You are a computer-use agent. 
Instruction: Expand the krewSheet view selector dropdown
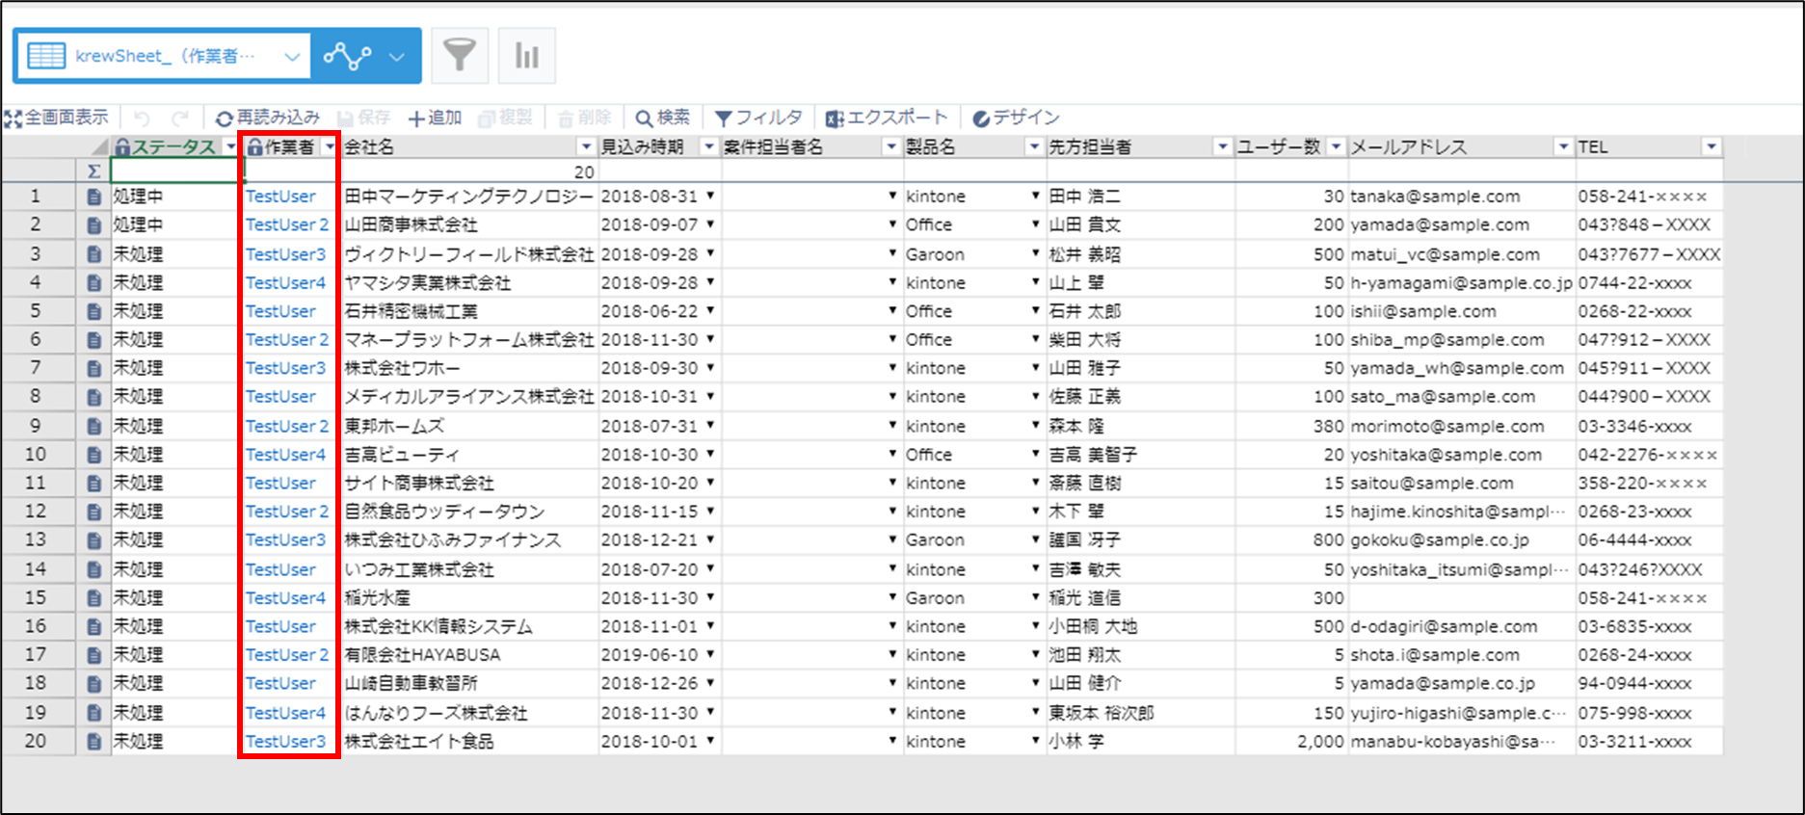coord(292,56)
